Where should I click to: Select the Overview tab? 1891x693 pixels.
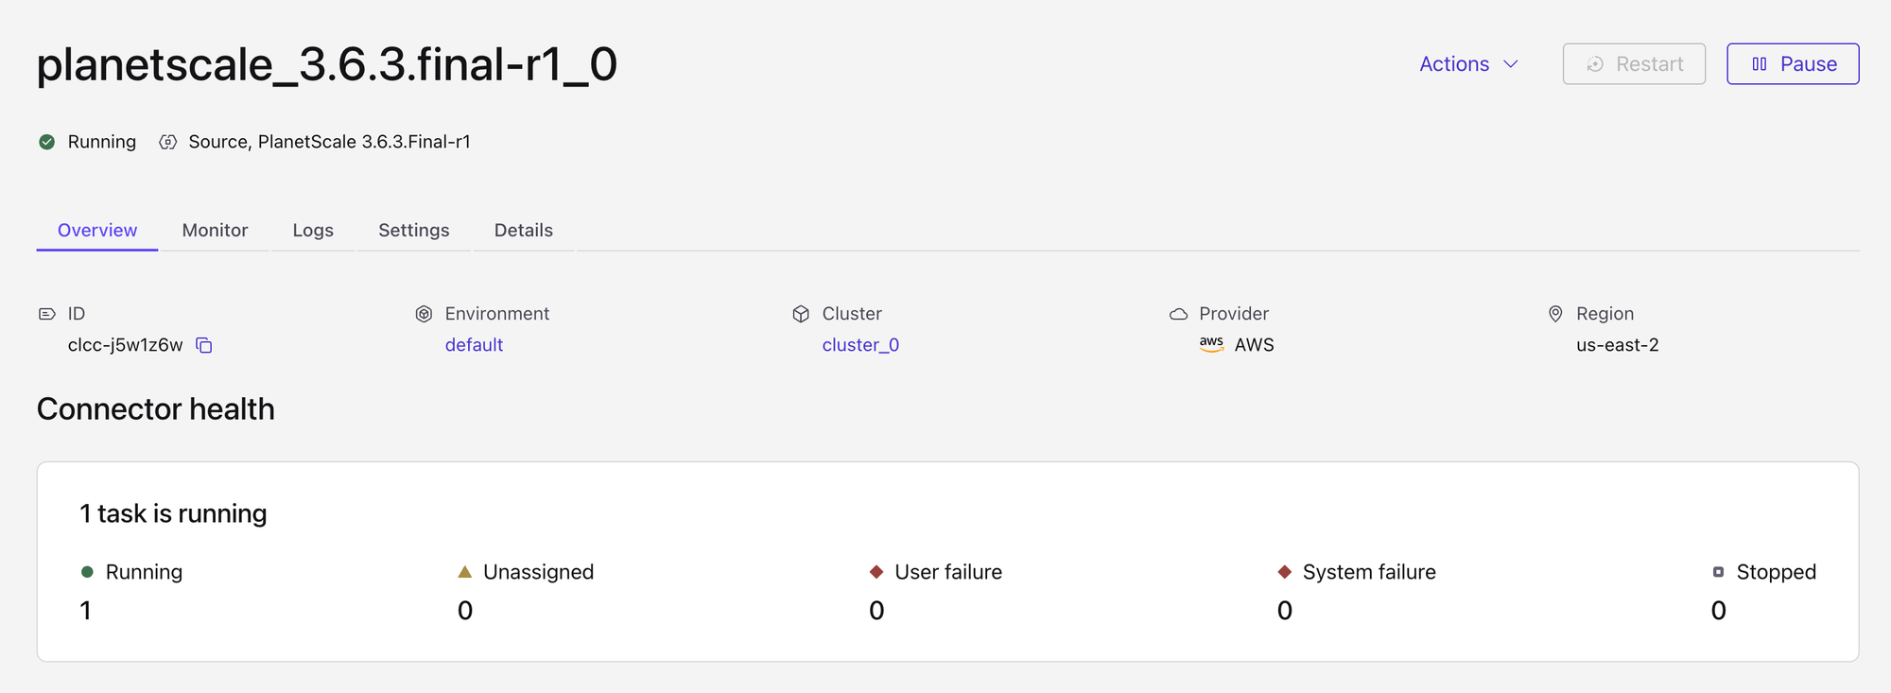[x=97, y=231]
